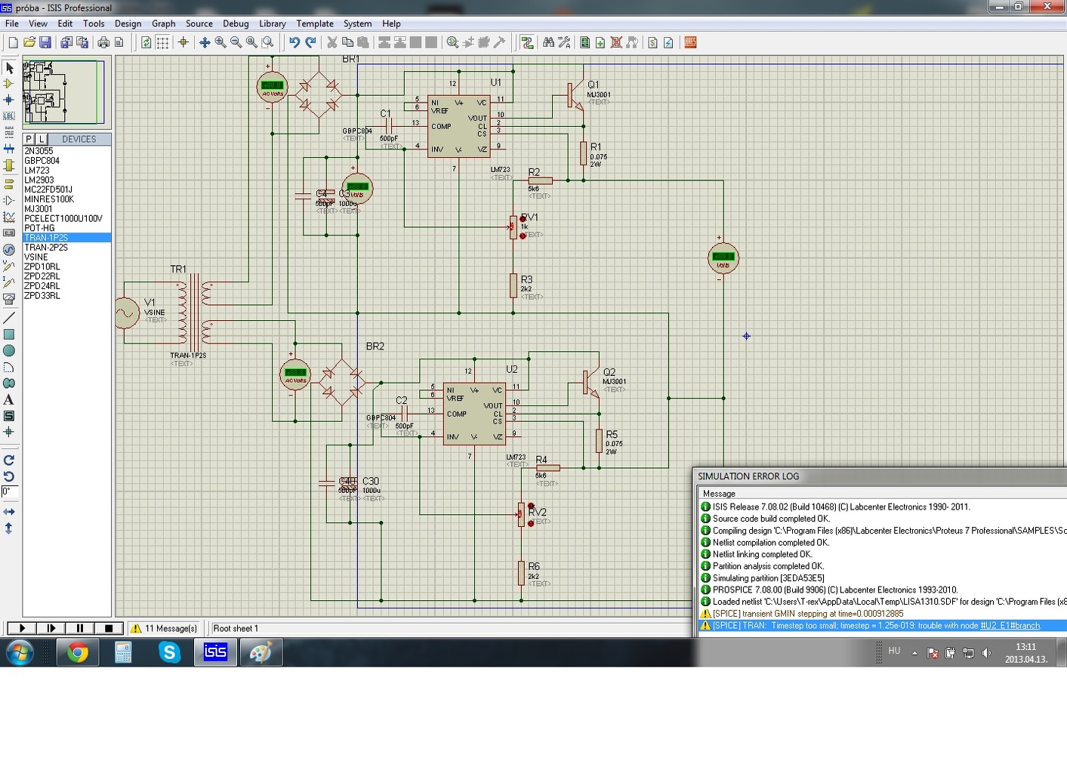1067x773 pixels.
Task: Select LM723 in the devices list
Action: pyautogui.click(x=37, y=171)
